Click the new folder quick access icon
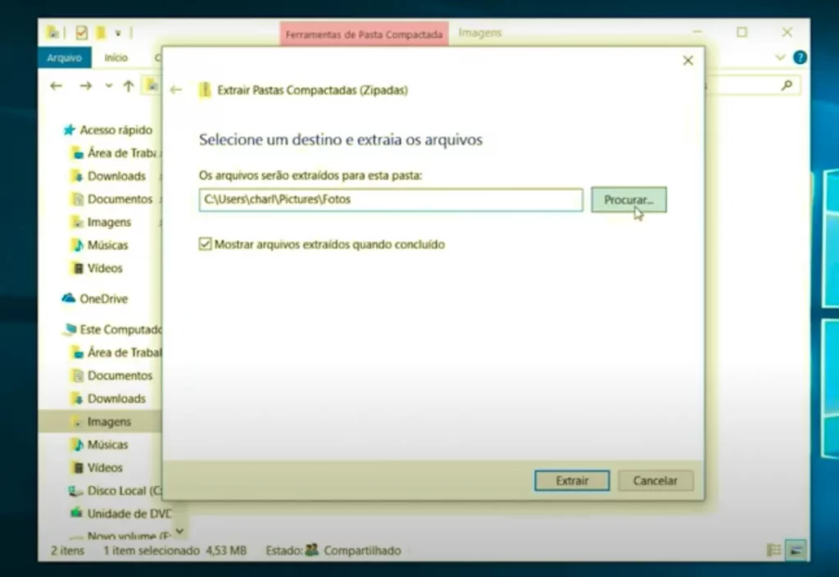Viewport: 839px width, 577px height. coord(100,33)
